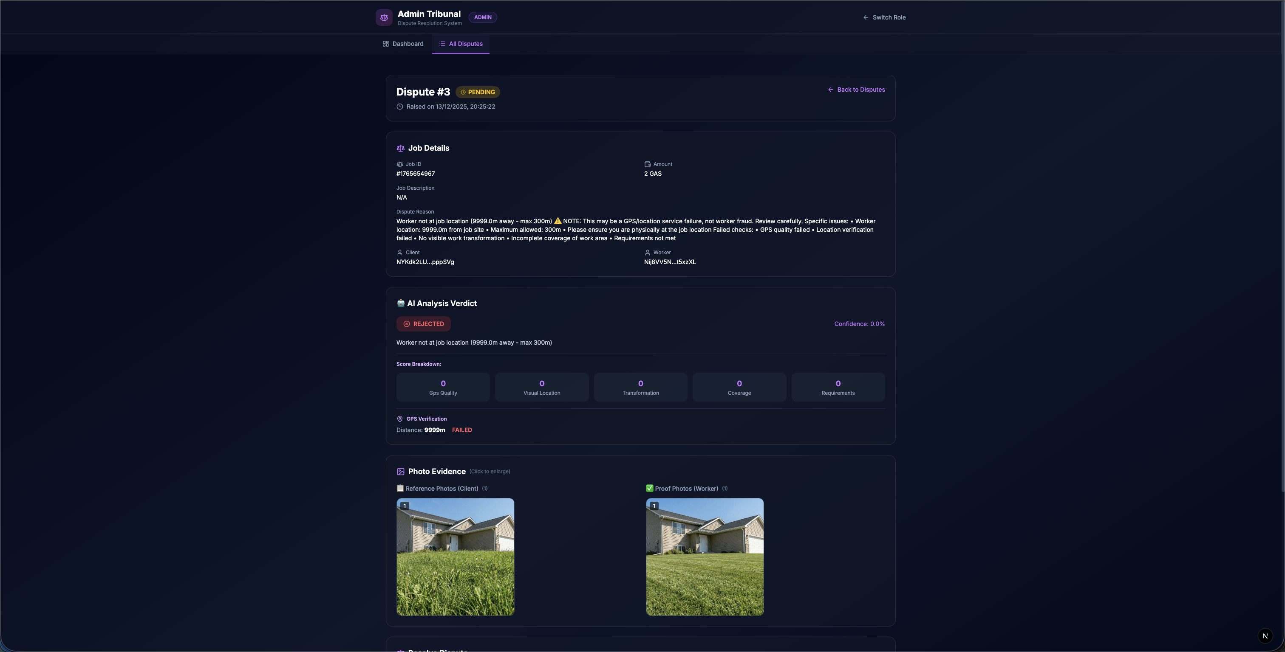Click the Amount wallet icon
The height and width of the screenshot is (652, 1285).
pyautogui.click(x=647, y=165)
